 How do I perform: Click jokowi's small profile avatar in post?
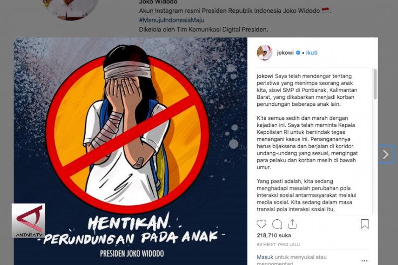(x=265, y=53)
